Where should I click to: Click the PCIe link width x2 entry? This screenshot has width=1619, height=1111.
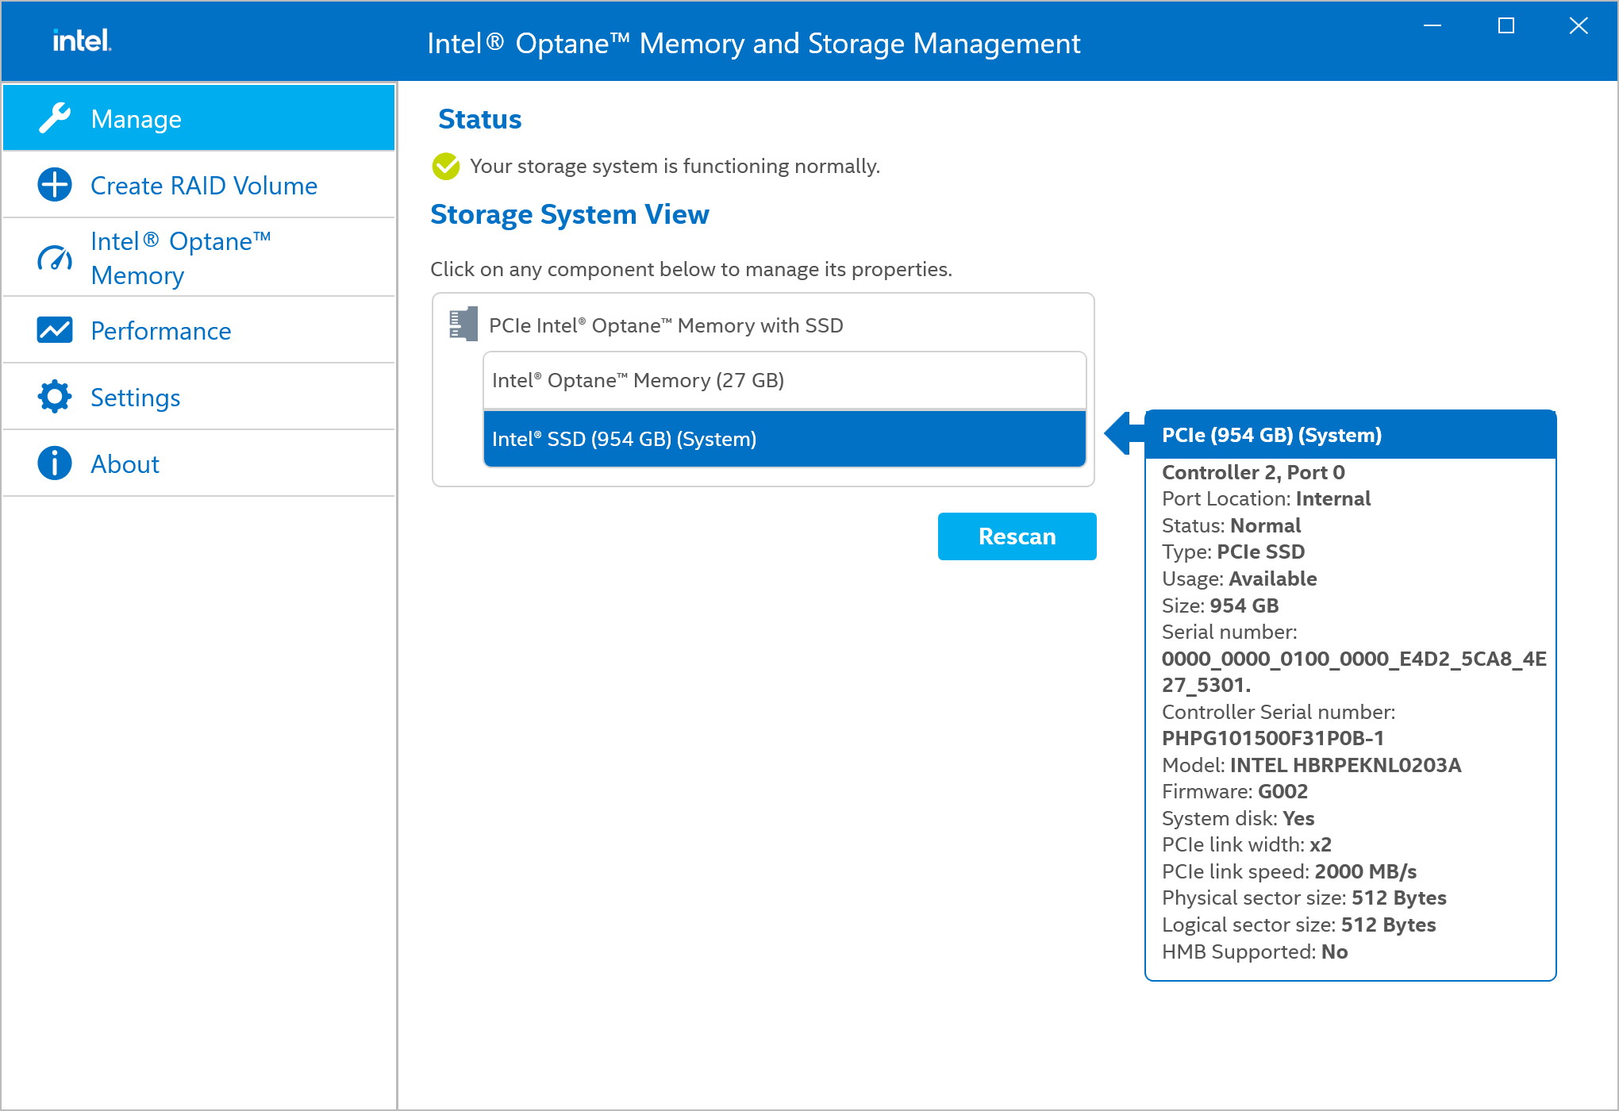[x=1247, y=844]
